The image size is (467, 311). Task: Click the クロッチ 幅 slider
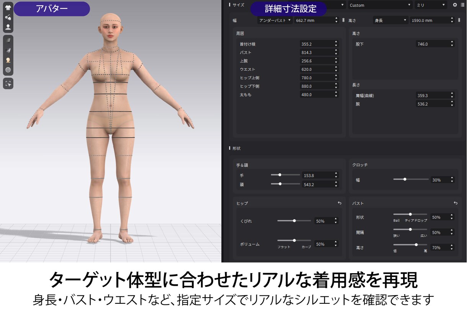tap(411, 179)
